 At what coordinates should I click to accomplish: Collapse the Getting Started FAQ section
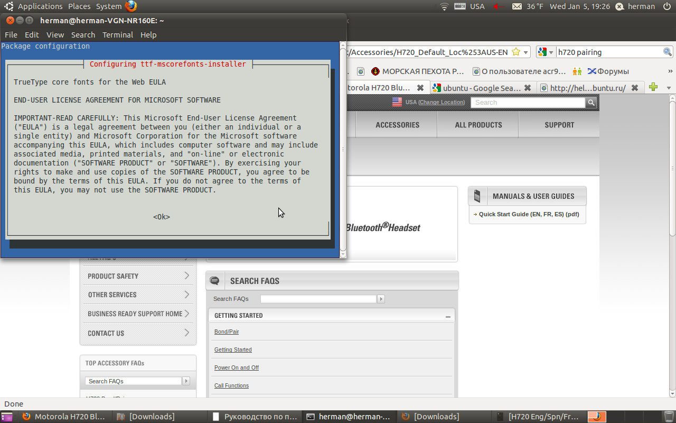pyautogui.click(x=448, y=317)
